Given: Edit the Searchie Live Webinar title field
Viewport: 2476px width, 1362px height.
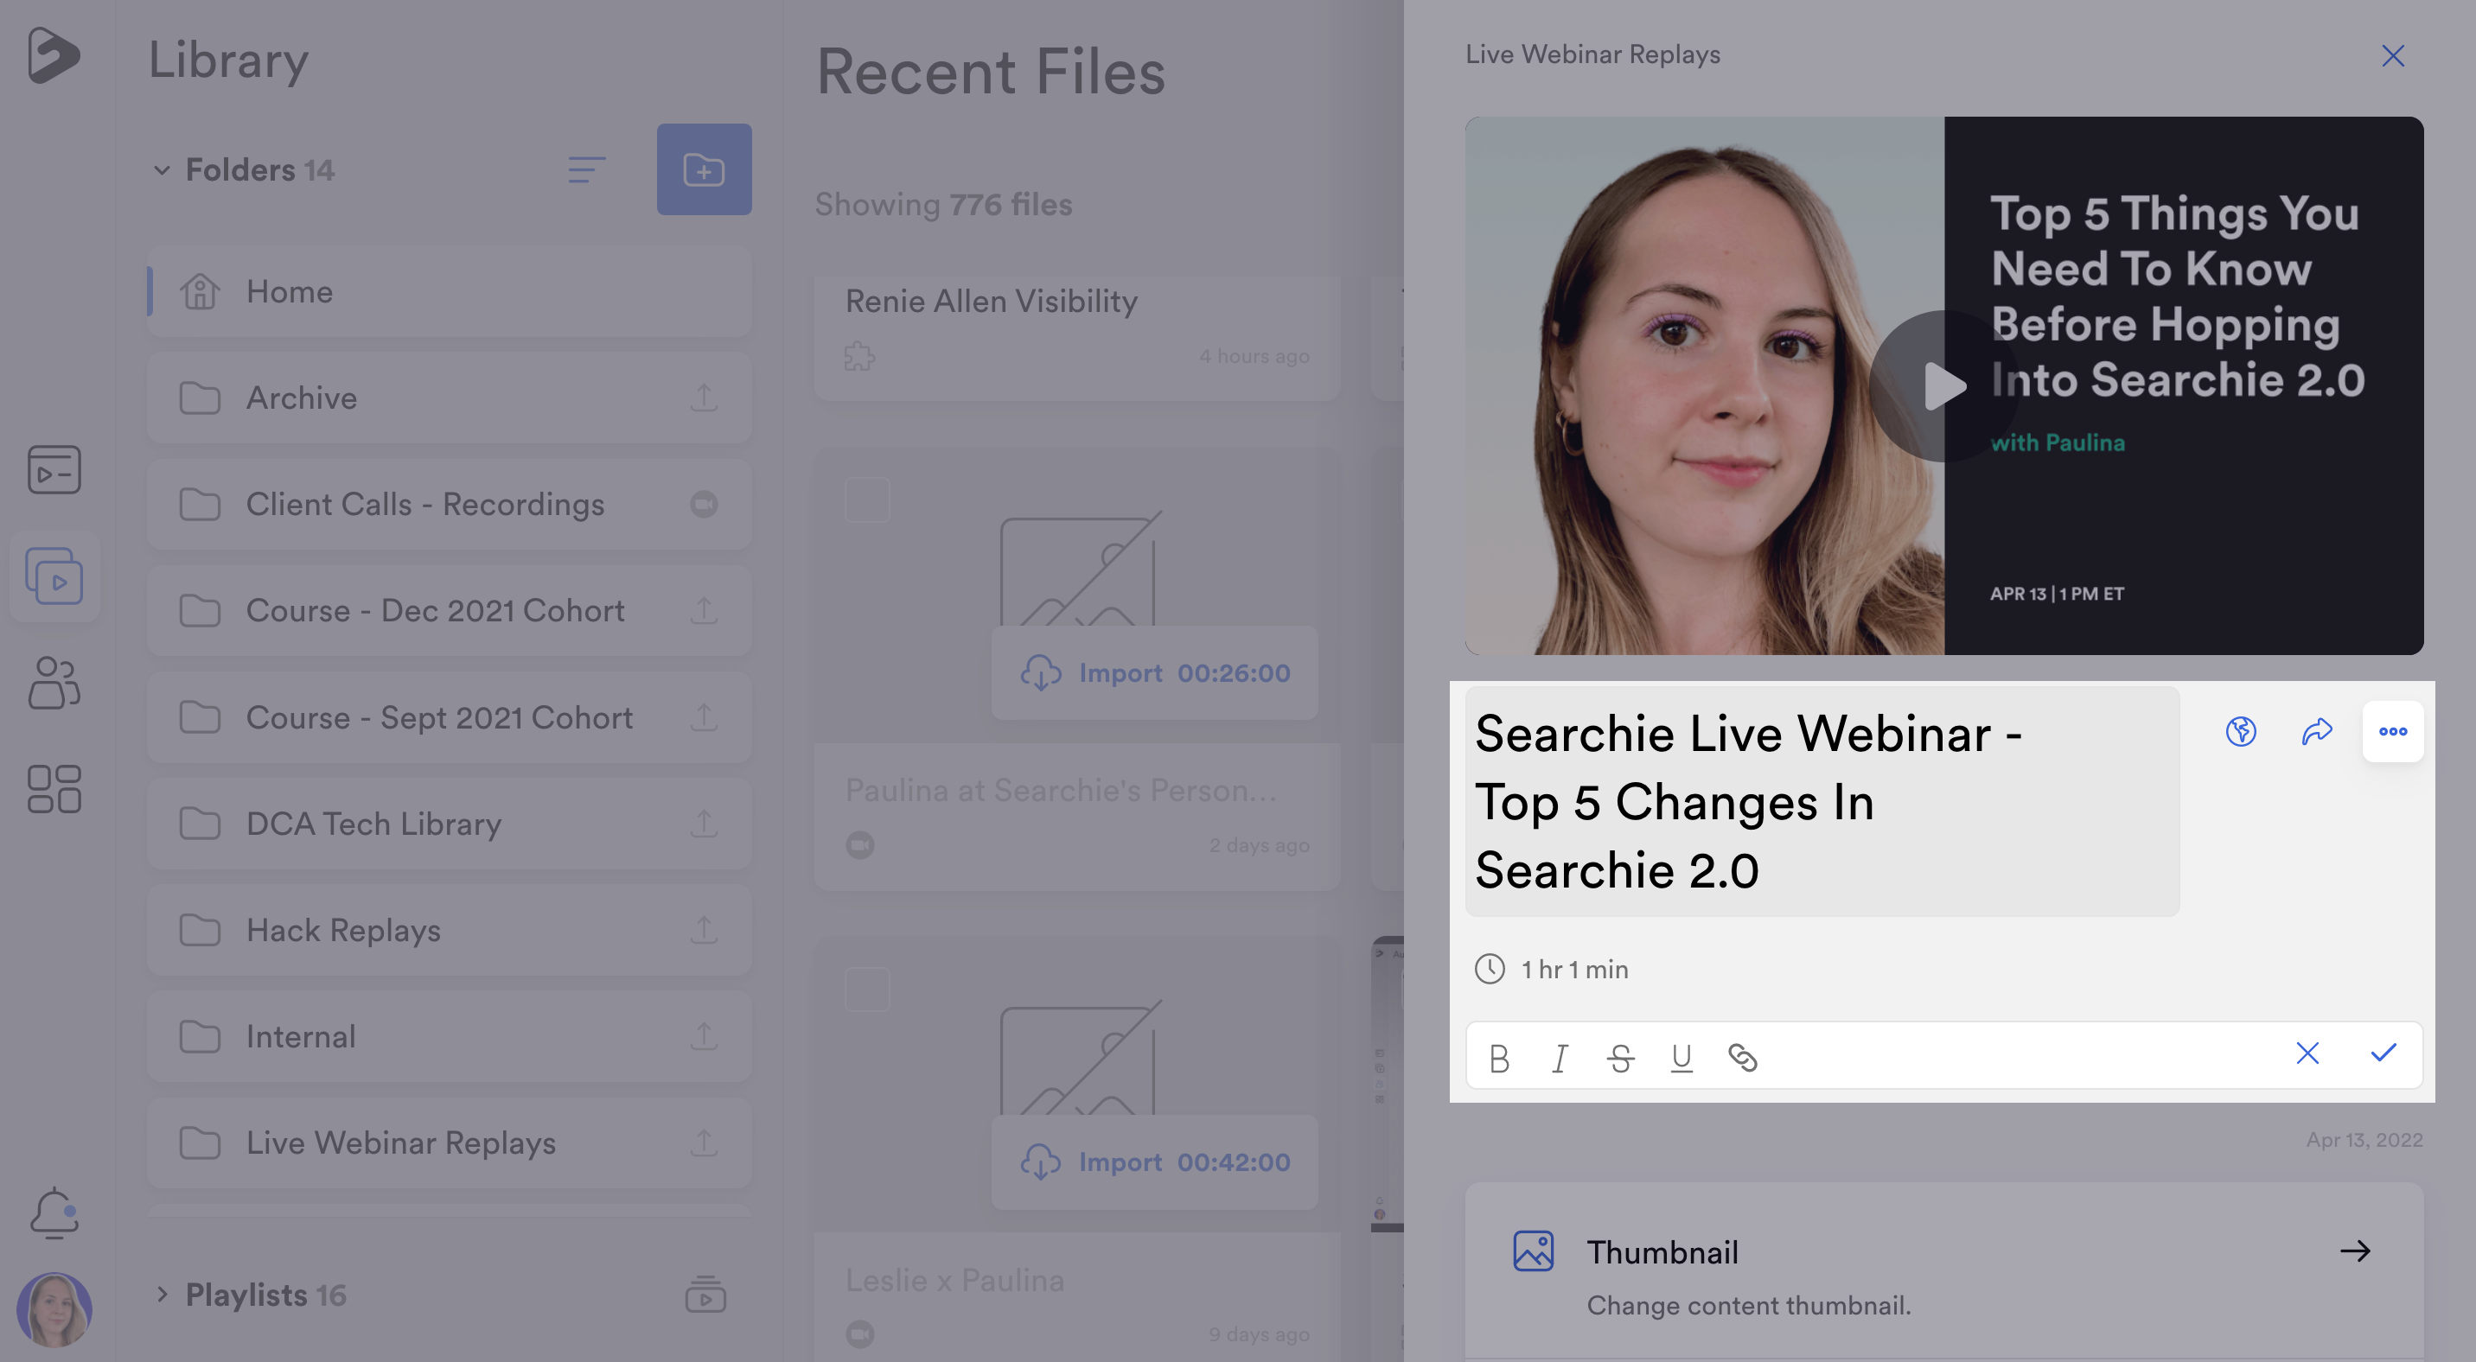Looking at the screenshot, I should (1822, 801).
